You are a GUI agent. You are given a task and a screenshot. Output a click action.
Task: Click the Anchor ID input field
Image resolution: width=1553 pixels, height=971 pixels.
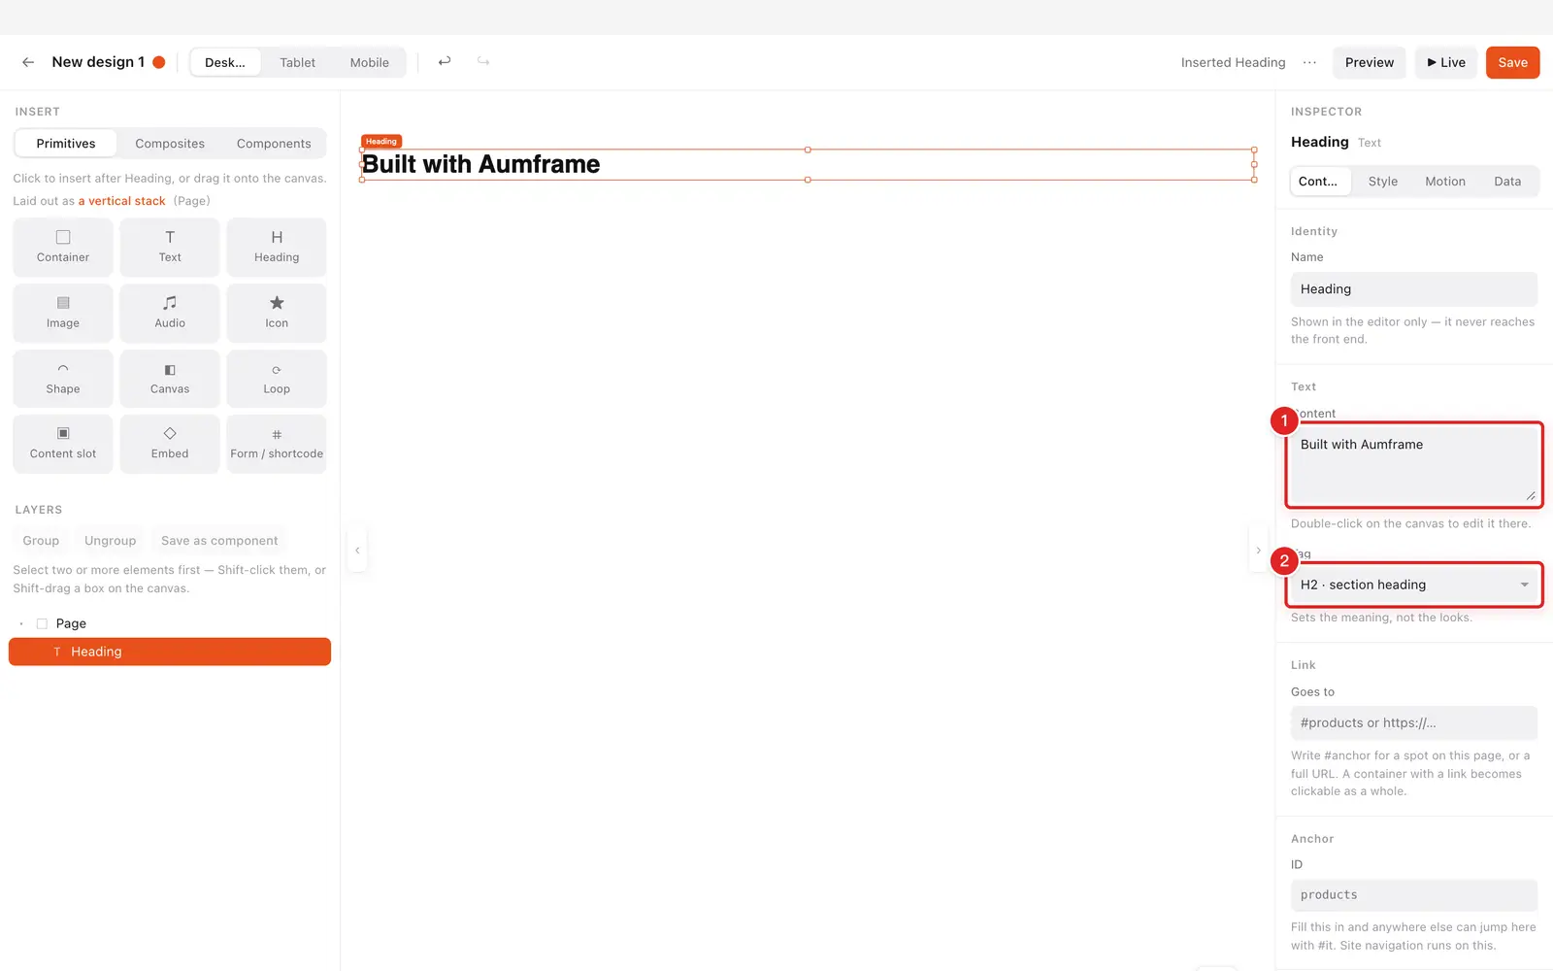pos(1413,895)
